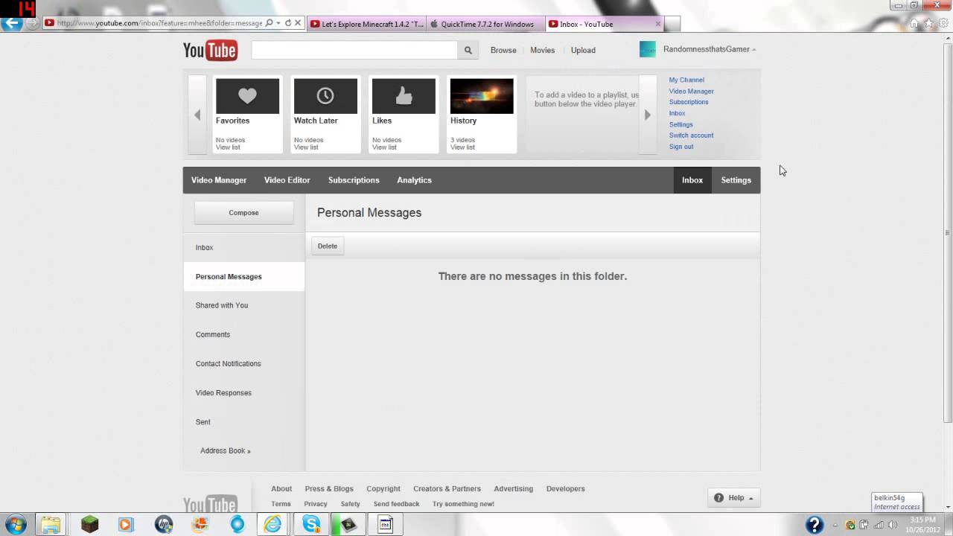The height and width of the screenshot is (536, 953).
Task: Click Switch account link
Action: tap(691, 135)
